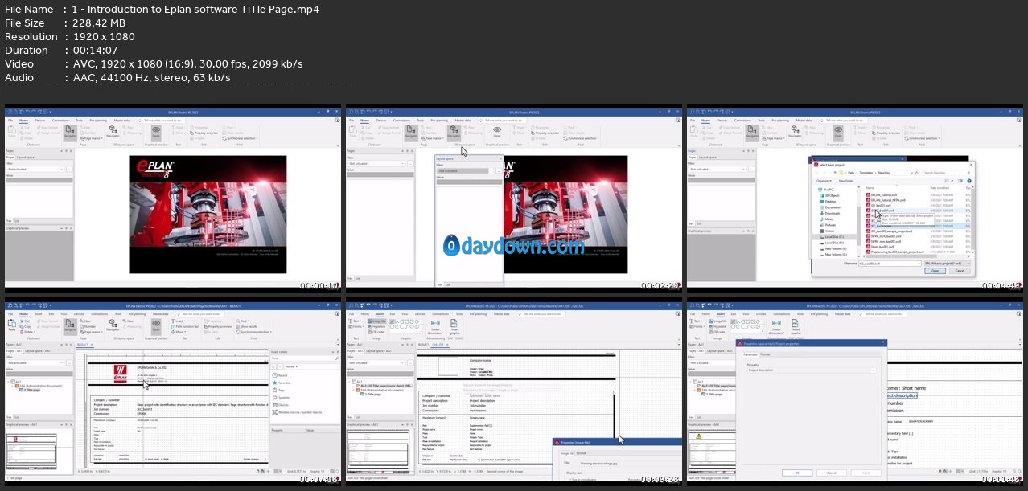Image resolution: width=1028 pixels, height=491 pixels.
Task: Select Recent in the Insert center panel
Action: (279, 375)
